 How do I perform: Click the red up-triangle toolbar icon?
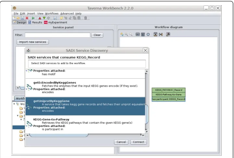point(40,18)
